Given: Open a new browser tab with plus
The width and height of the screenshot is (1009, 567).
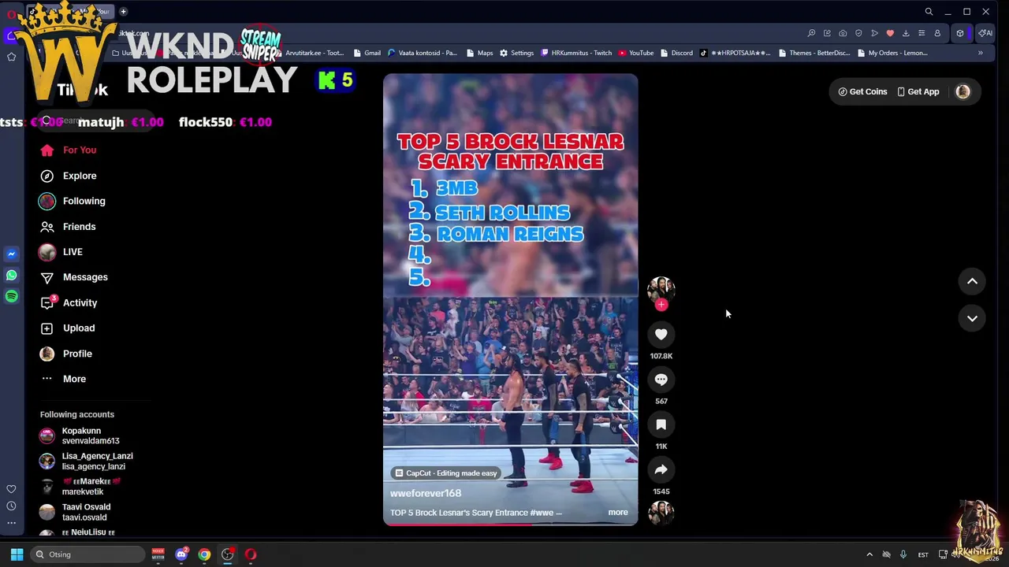Looking at the screenshot, I should (123, 12).
